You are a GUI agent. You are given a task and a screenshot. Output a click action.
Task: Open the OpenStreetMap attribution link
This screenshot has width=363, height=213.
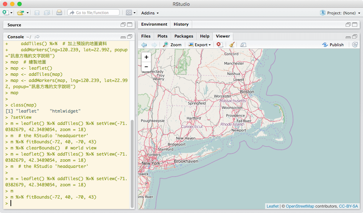click(300, 206)
